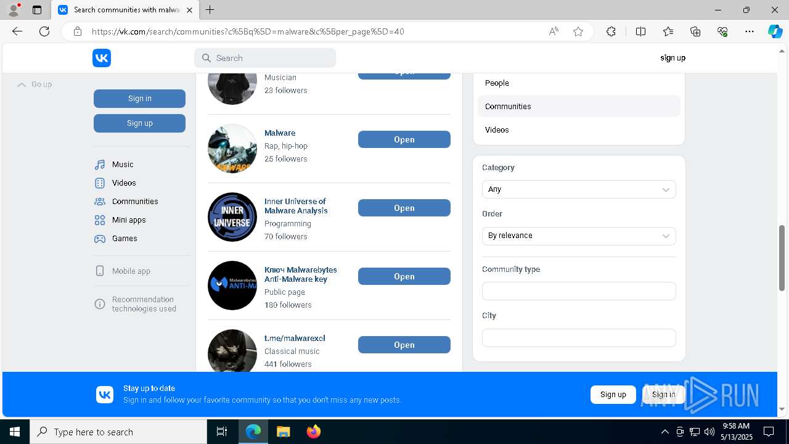Click the browser address bar URL
Image resolution: width=789 pixels, height=444 pixels.
248,31
